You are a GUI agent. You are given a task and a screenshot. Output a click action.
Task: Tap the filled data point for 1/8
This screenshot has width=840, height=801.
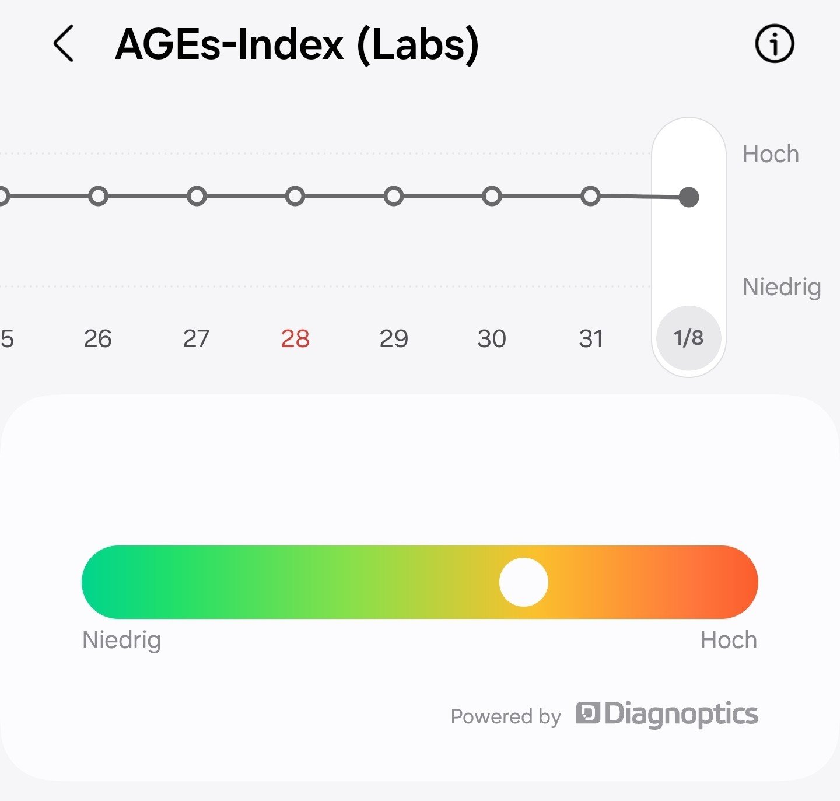click(x=689, y=197)
